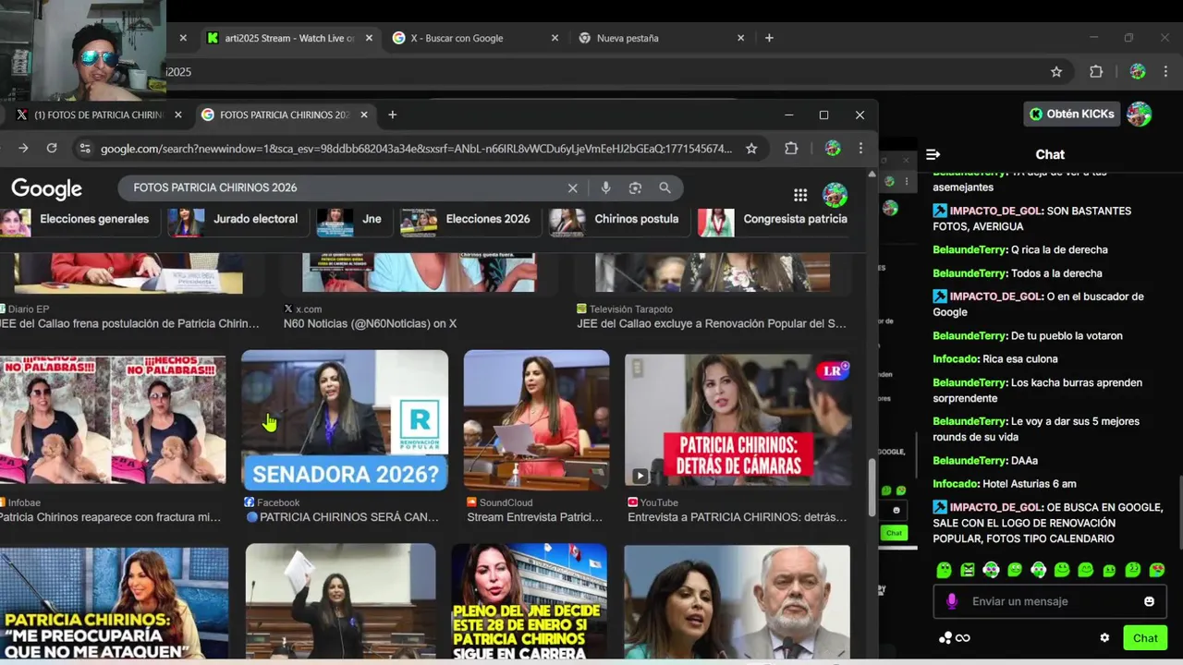Open Infobae 'Patricia Chirinos reaparece con fractura' result
The image size is (1183, 665).
111,517
